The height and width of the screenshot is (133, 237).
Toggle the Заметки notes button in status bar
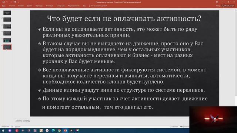[x=174, y=127]
